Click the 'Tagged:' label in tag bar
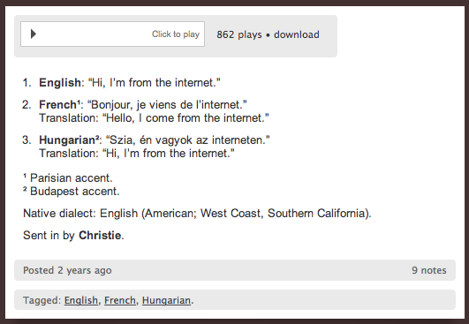This screenshot has width=469, height=324. [42, 300]
